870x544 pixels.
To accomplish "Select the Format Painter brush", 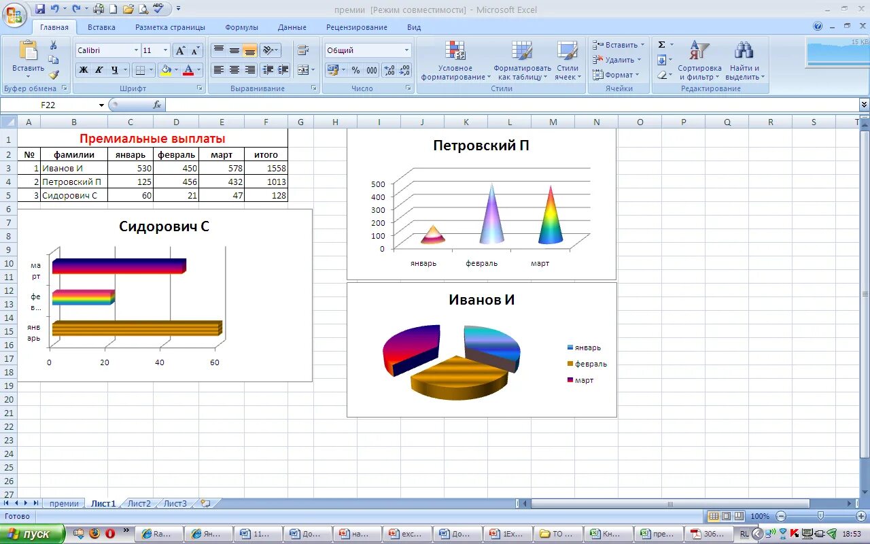I will pyautogui.click(x=54, y=75).
